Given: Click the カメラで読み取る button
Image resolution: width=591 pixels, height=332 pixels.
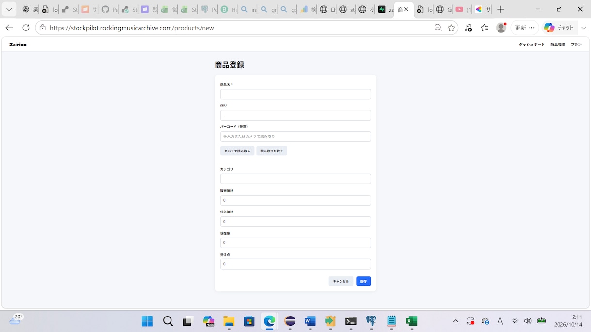Looking at the screenshot, I should point(237,151).
